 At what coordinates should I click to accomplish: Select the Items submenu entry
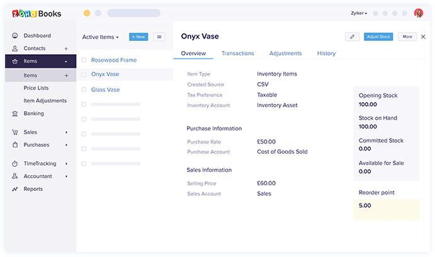[x=40, y=76]
